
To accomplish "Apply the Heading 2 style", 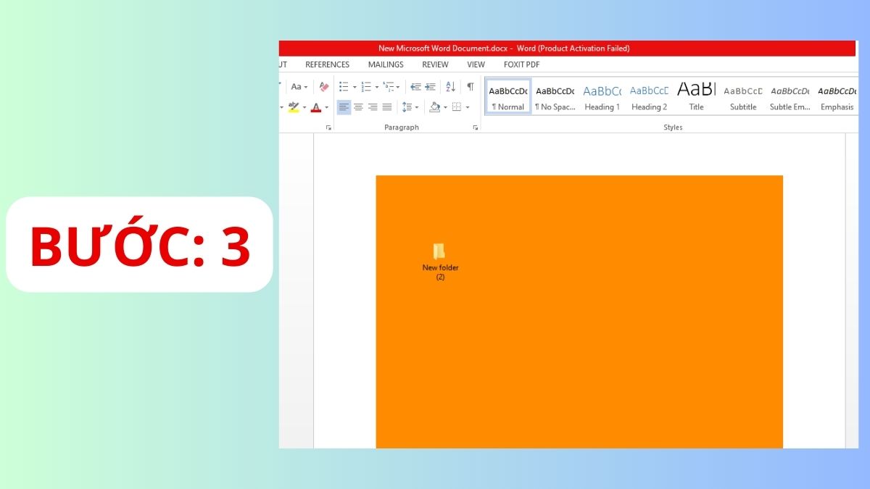I will 649,96.
